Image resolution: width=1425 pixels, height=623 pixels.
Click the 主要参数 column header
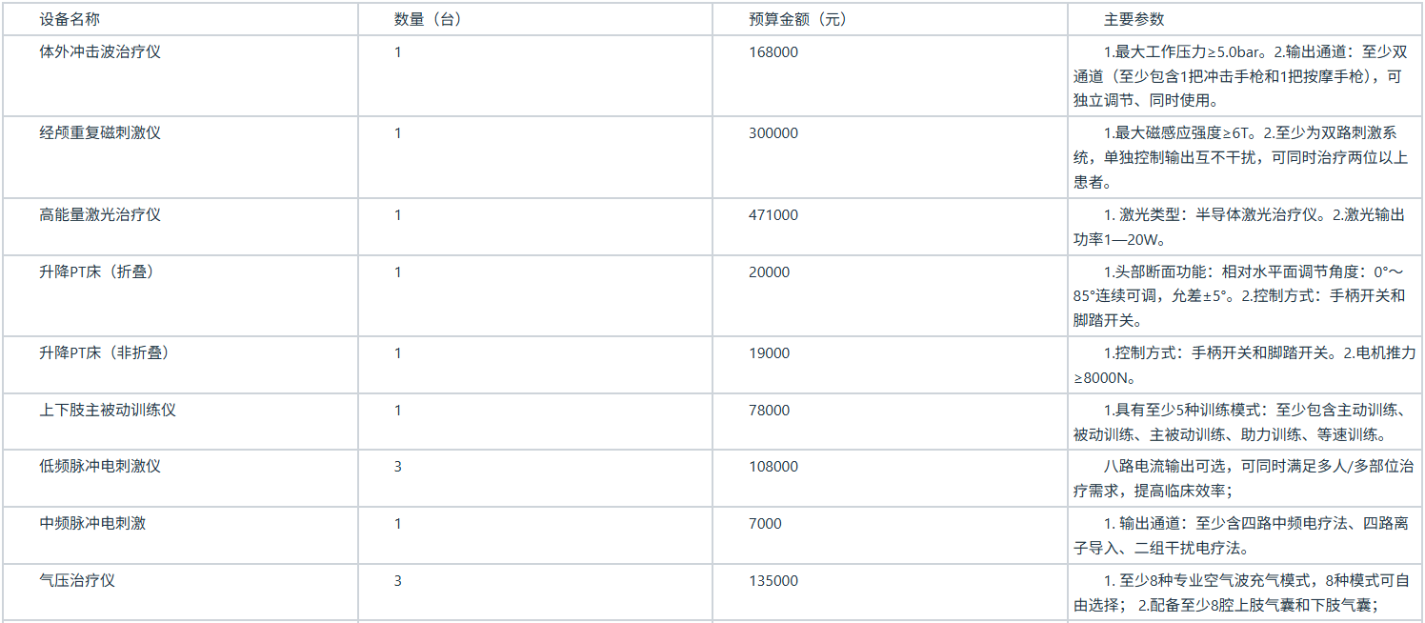pyautogui.click(x=1134, y=19)
